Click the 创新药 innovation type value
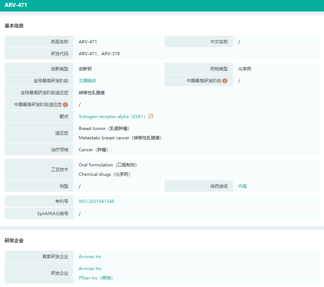This screenshot has width=324, height=287. click(85, 69)
